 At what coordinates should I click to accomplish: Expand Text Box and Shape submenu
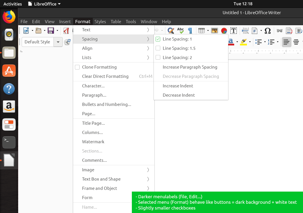point(114,179)
